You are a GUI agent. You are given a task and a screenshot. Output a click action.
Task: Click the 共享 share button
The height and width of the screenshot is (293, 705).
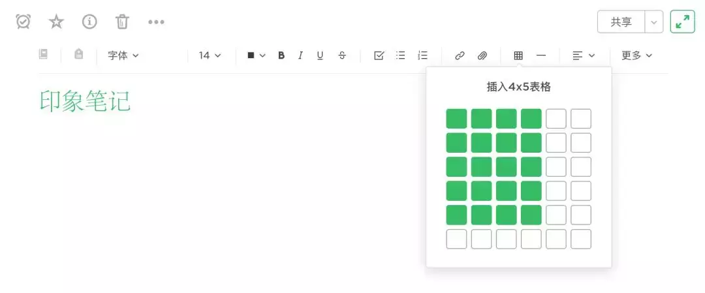pyautogui.click(x=621, y=22)
